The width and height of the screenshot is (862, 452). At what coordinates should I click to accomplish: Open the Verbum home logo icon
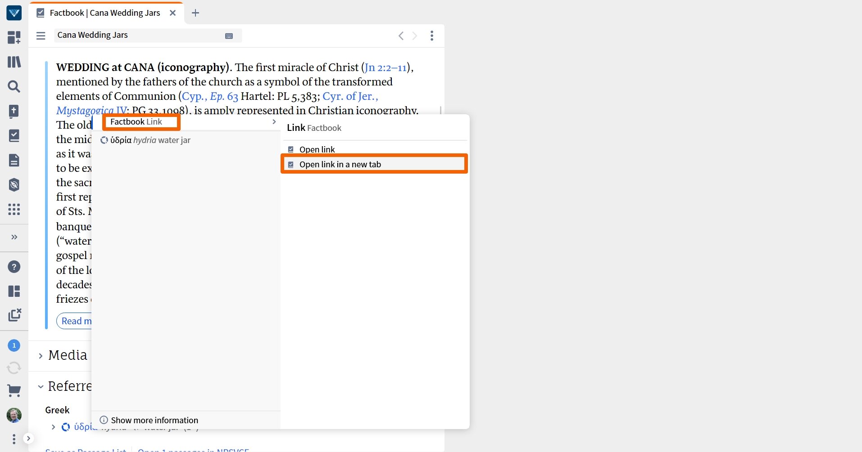pos(14,13)
